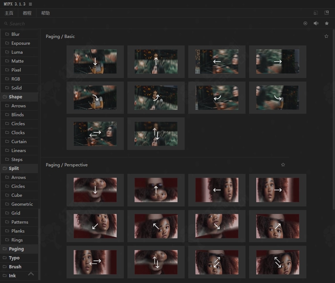The height and width of the screenshot is (283, 335).
Task: Select the Matte category
Action: click(x=19, y=61)
